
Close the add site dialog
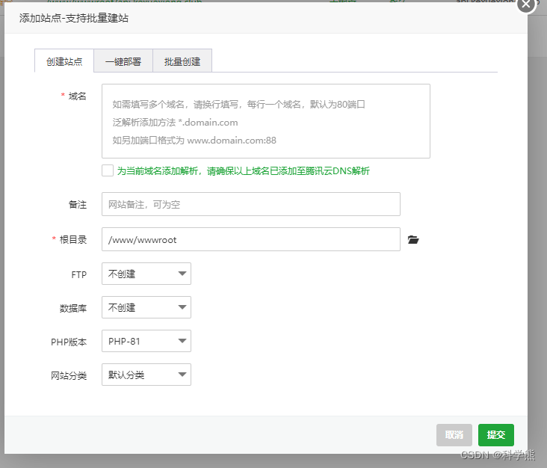coord(527,4)
